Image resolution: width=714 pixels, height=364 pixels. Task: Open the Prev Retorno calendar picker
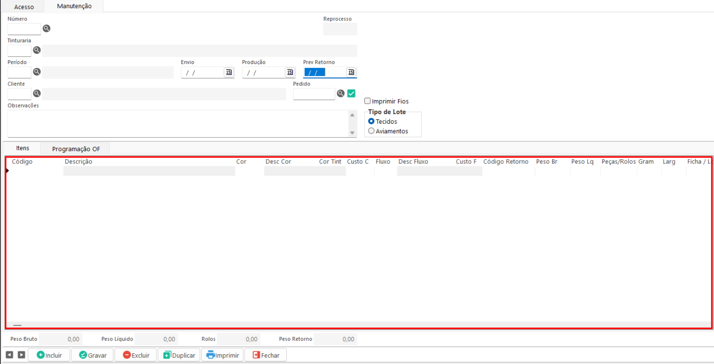(x=351, y=72)
